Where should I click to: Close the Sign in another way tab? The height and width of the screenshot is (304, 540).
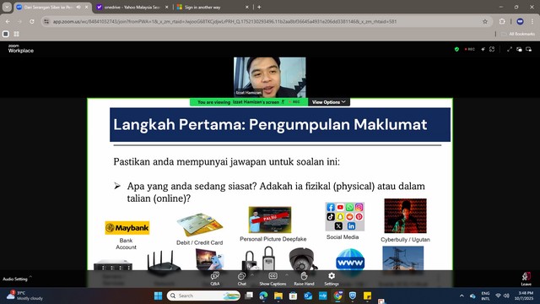coord(247,8)
